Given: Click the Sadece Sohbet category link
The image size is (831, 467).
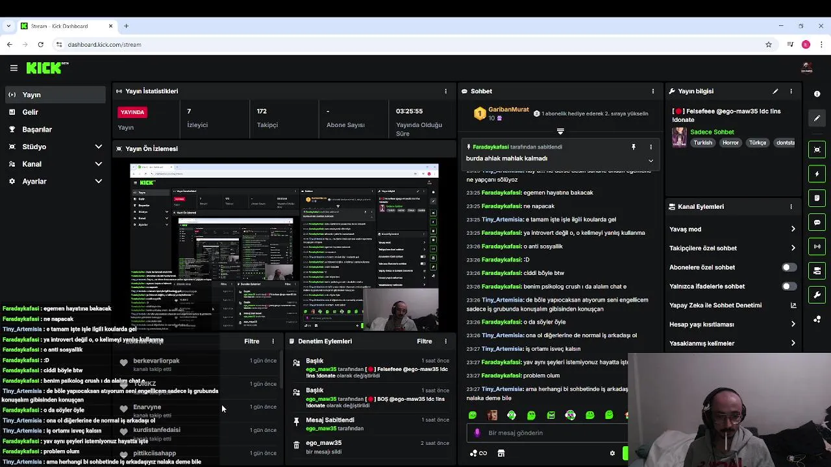Looking at the screenshot, I should coord(712,132).
